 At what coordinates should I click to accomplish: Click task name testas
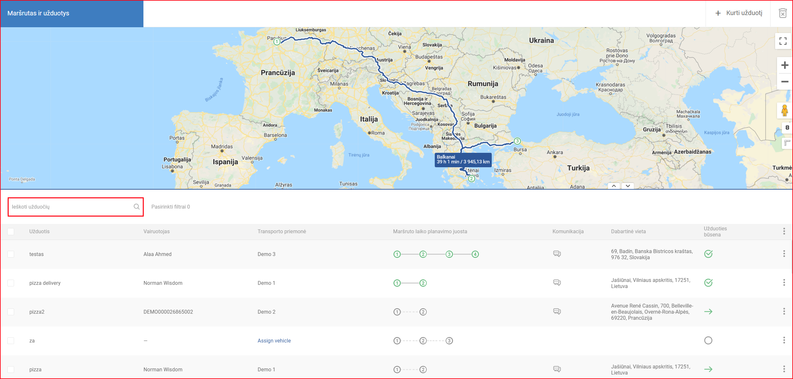tap(36, 254)
